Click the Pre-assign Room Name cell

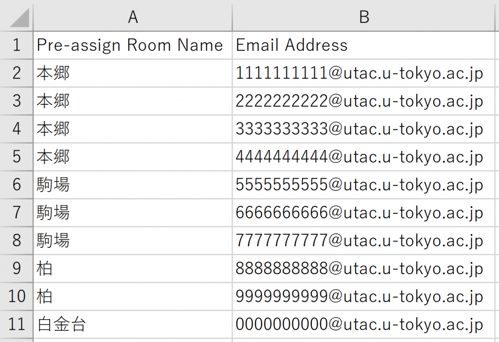point(133,45)
